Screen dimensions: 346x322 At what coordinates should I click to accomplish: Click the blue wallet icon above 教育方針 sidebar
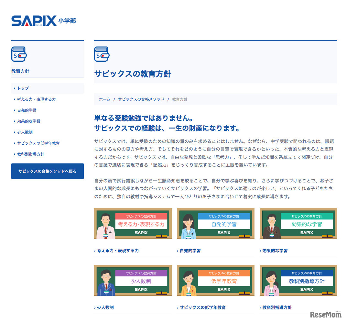click(19, 54)
